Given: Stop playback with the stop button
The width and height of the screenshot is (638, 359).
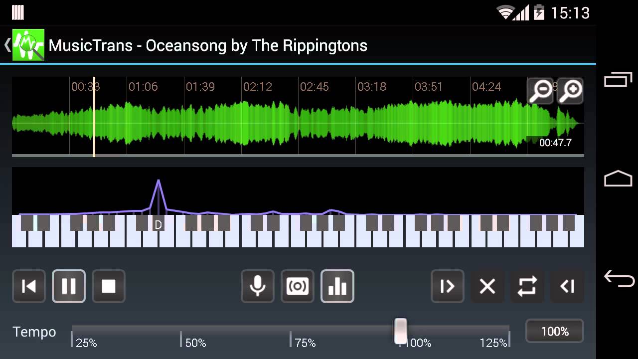Looking at the screenshot, I should tap(109, 286).
